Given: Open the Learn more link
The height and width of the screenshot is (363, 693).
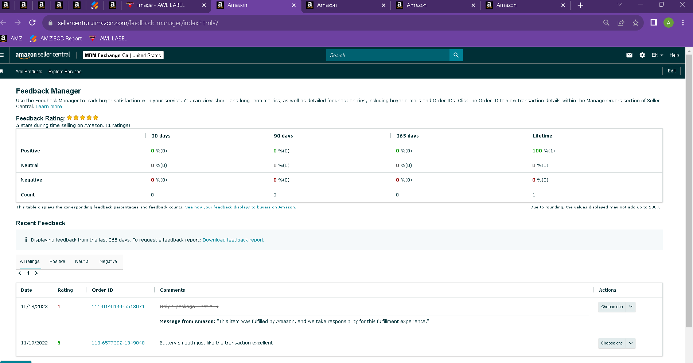Looking at the screenshot, I should coord(49,107).
